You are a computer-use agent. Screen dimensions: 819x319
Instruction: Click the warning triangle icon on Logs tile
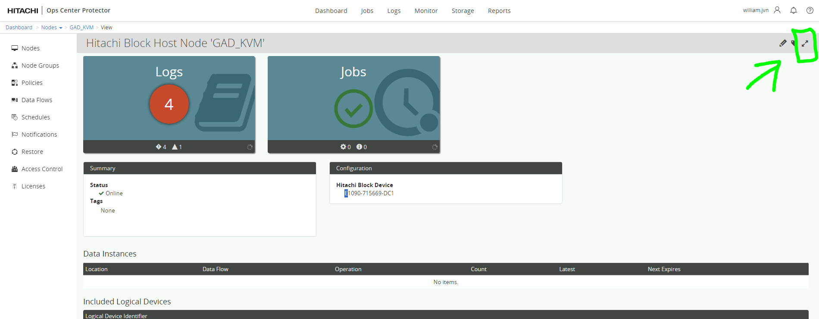pos(175,147)
